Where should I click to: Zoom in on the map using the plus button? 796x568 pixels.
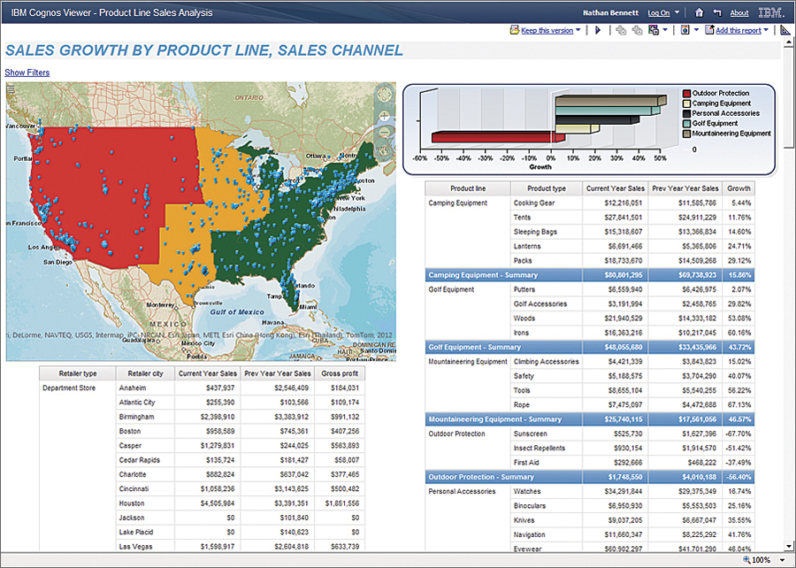pyautogui.click(x=384, y=115)
